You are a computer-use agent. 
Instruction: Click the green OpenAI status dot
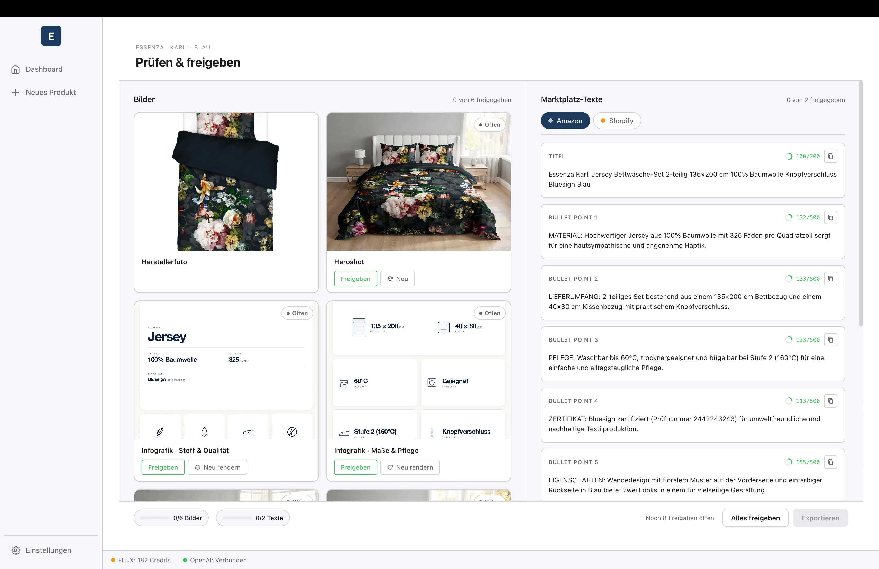[x=185, y=560]
